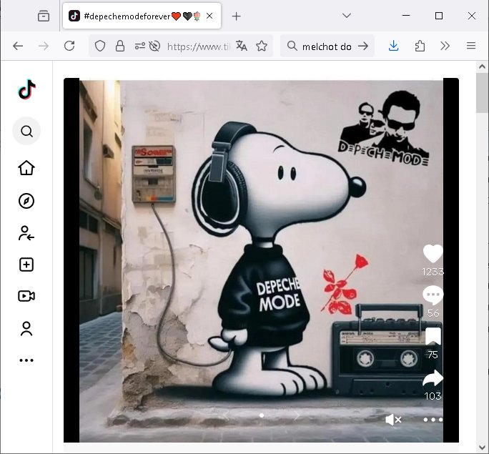Open Firefox application hamburger menu
This screenshot has height=454, width=489.
pos(471,46)
